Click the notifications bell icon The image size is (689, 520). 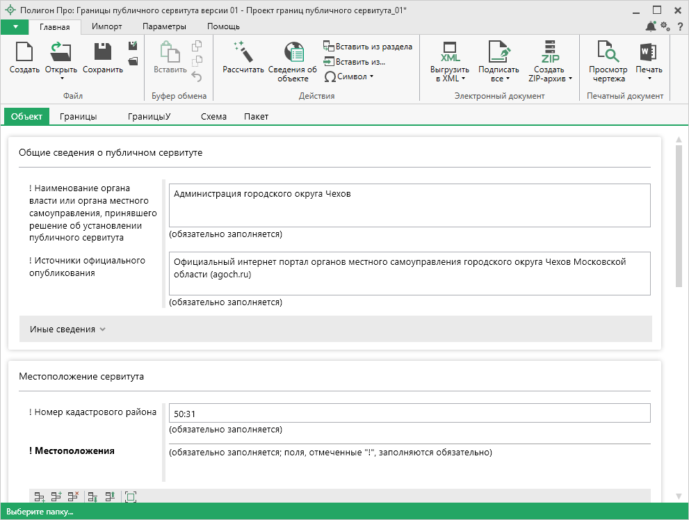651,26
